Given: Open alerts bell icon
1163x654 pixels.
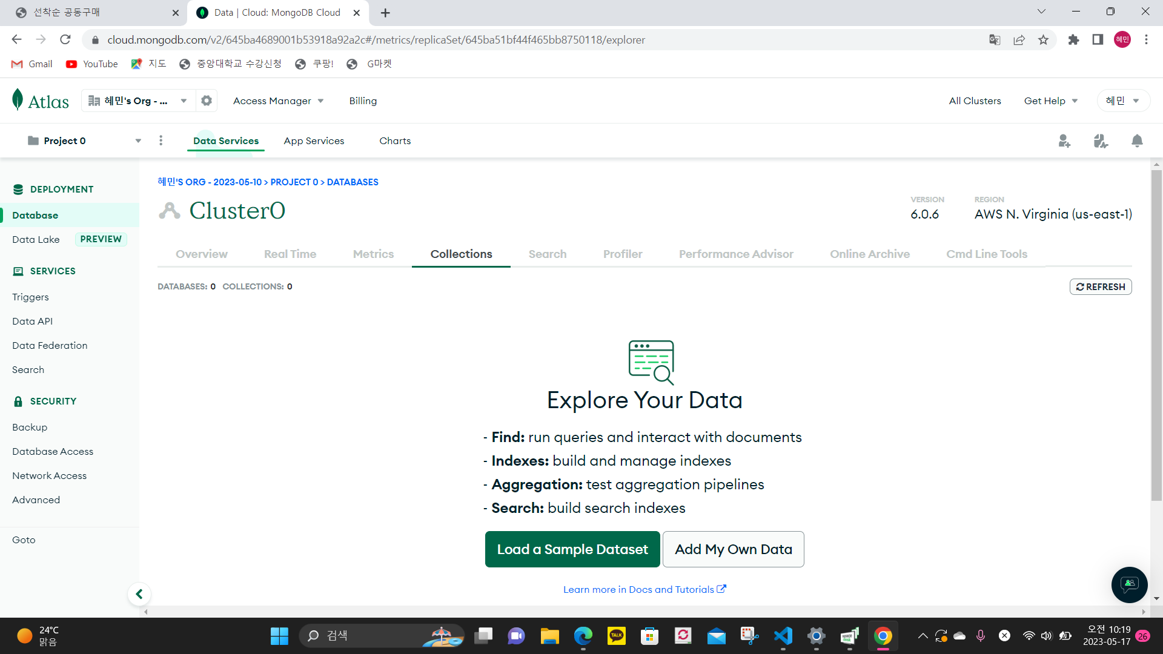Looking at the screenshot, I should [x=1137, y=141].
